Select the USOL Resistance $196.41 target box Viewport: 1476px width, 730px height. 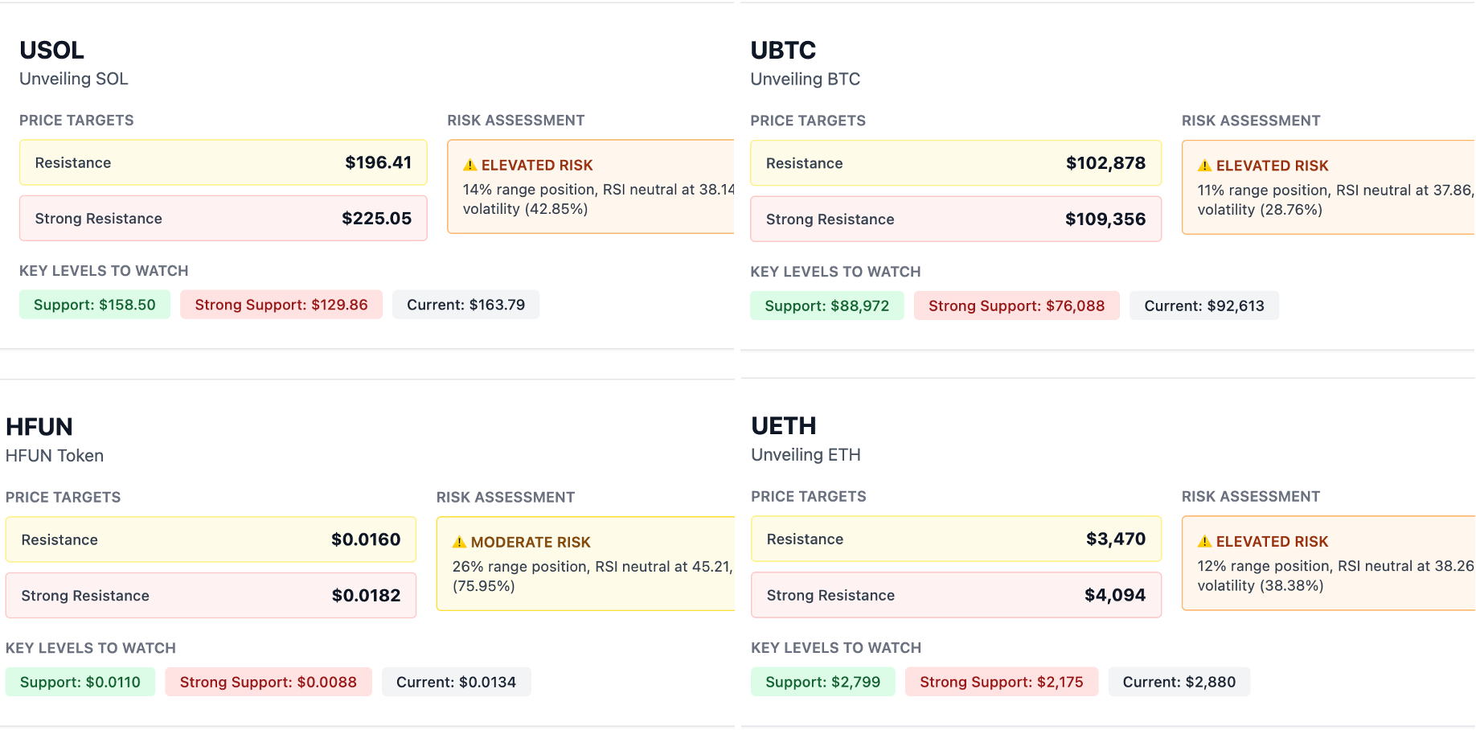pyautogui.click(x=223, y=162)
